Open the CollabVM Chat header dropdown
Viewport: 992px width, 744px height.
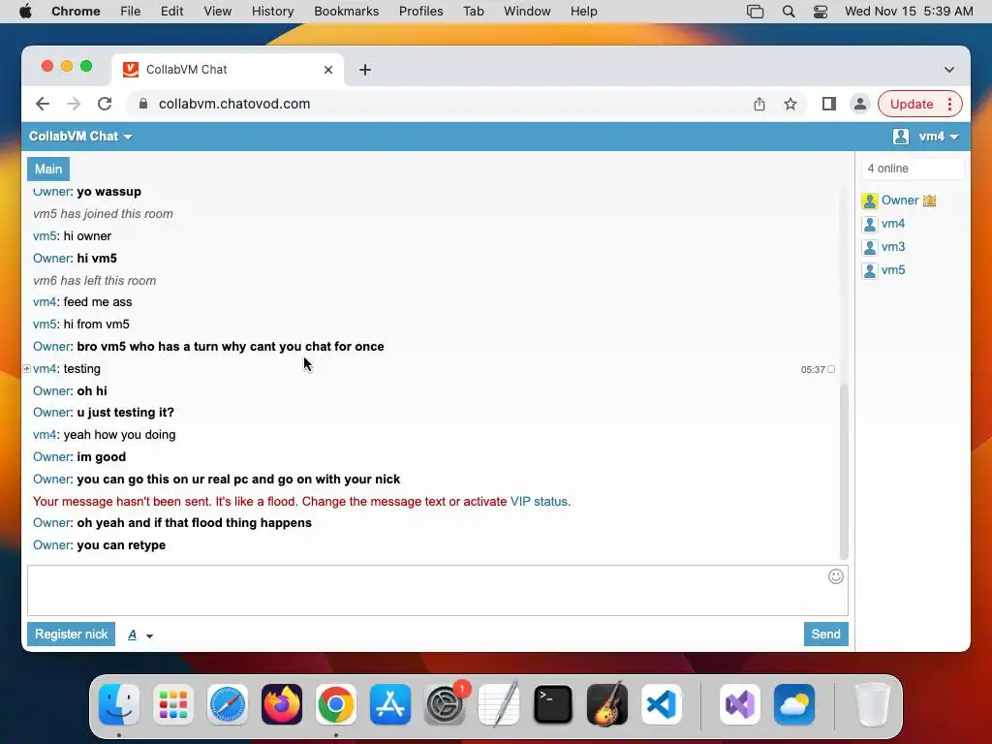coord(80,136)
